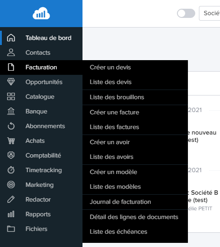Open the Achats shopping cart icon

tap(11, 140)
